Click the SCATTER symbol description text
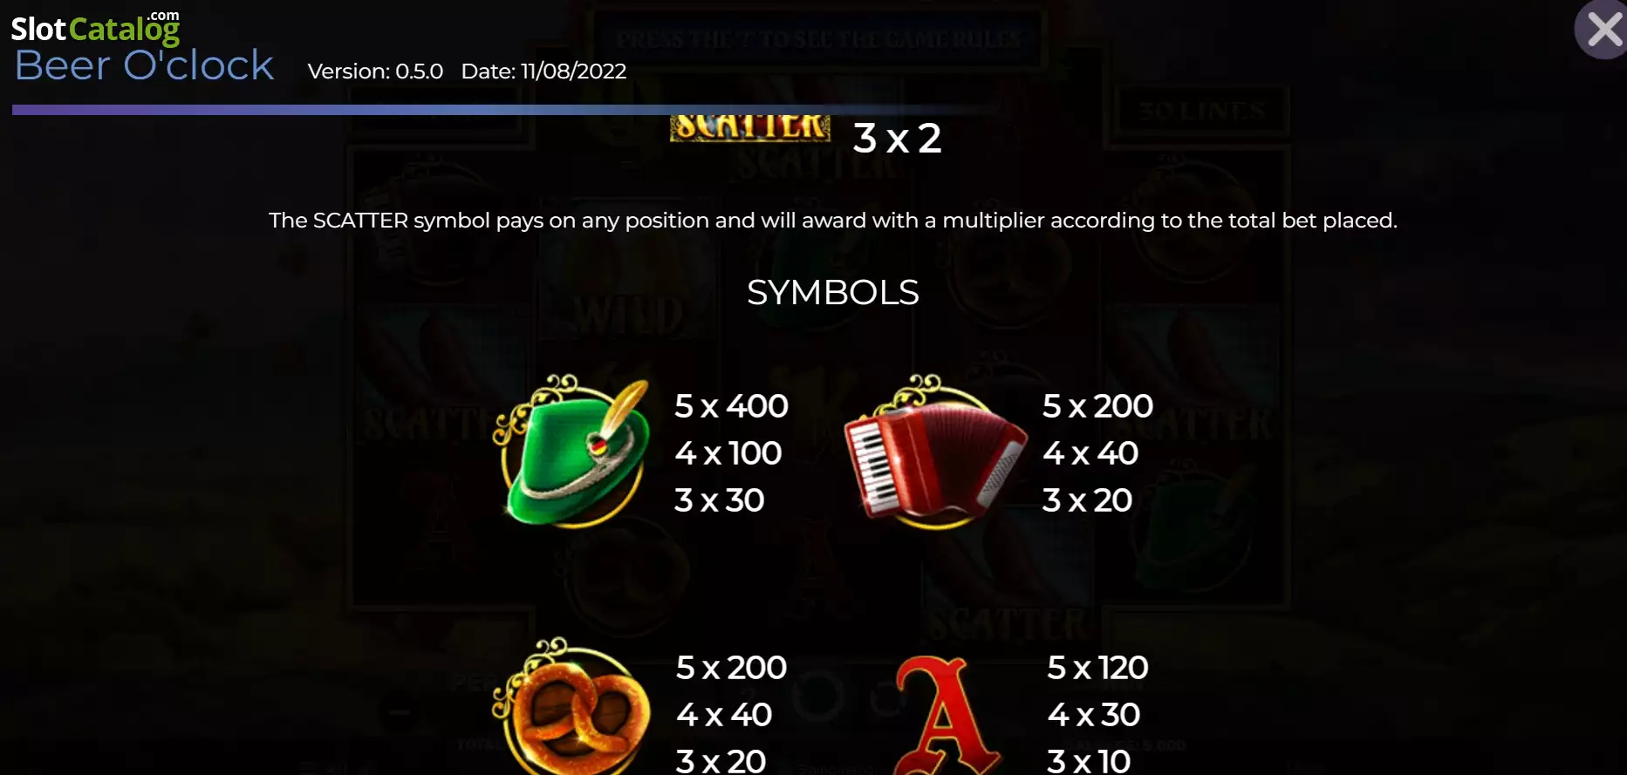Screen dimensions: 1627x775 pos(833,221)
